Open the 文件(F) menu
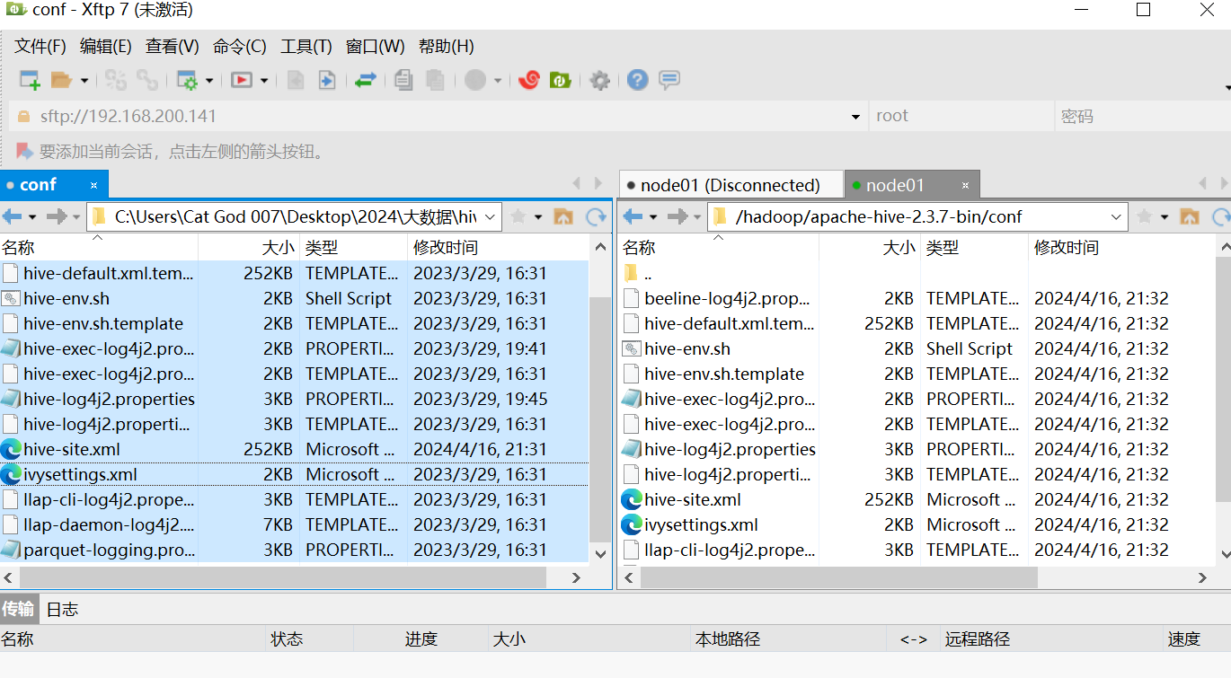 (40, 47)
